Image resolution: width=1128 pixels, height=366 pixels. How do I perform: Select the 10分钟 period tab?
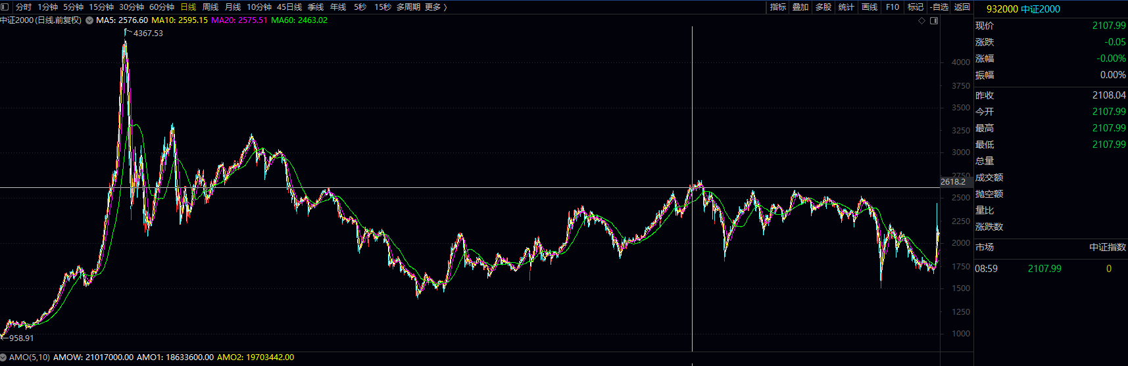259,7
